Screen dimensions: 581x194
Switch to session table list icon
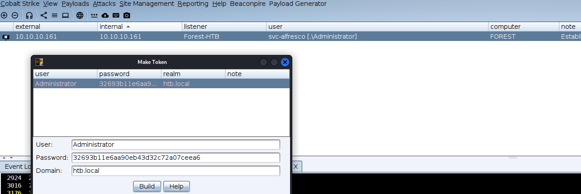point(55,15)
